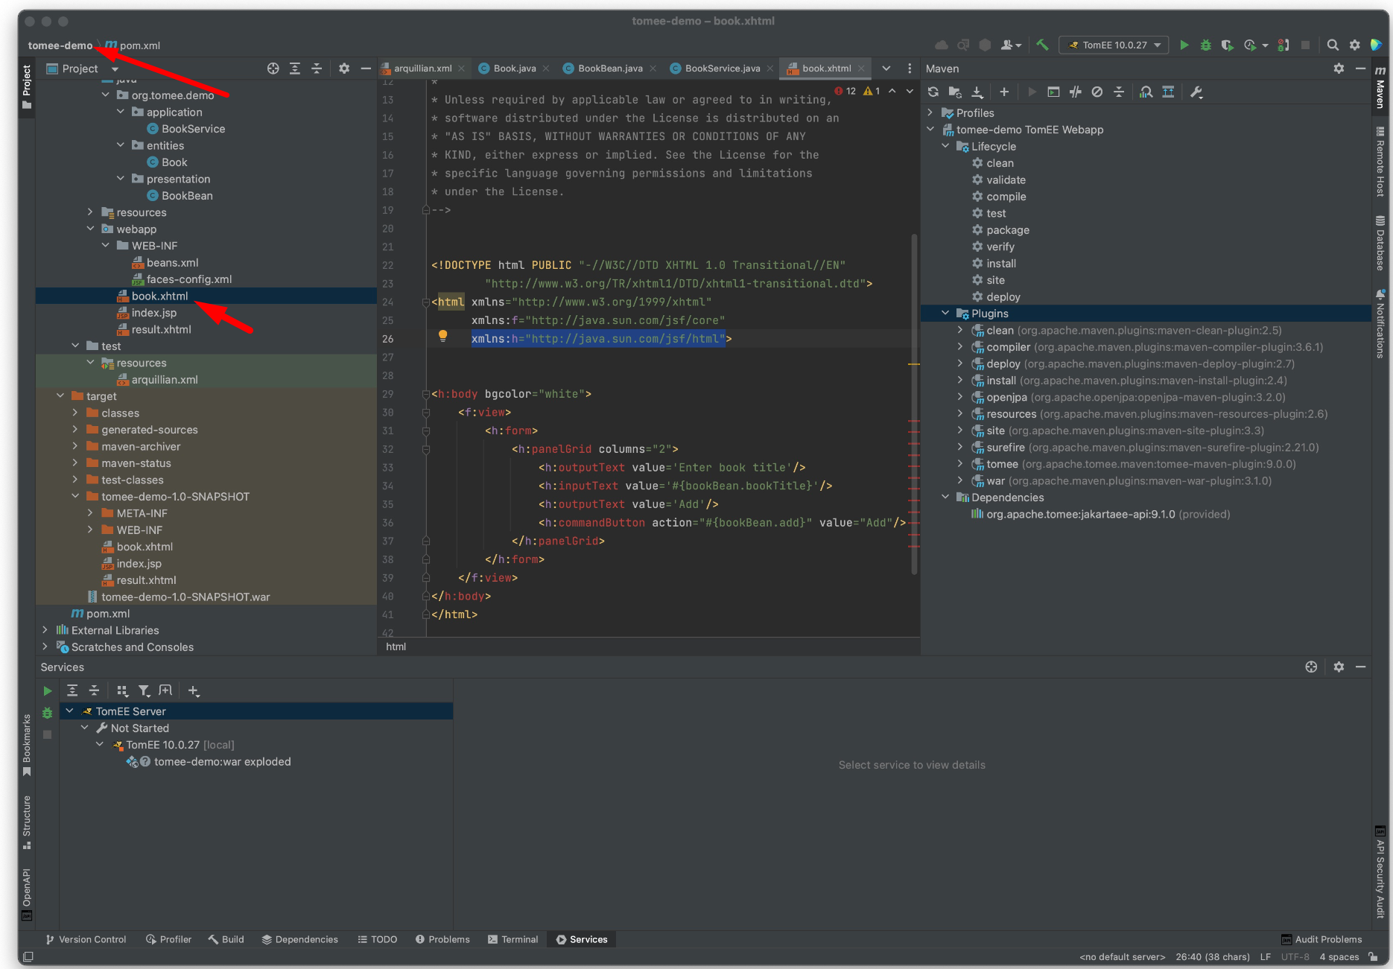Click the green Build hammer icon
Viewport: 1393px width, 969px height.
[1042, 45]
